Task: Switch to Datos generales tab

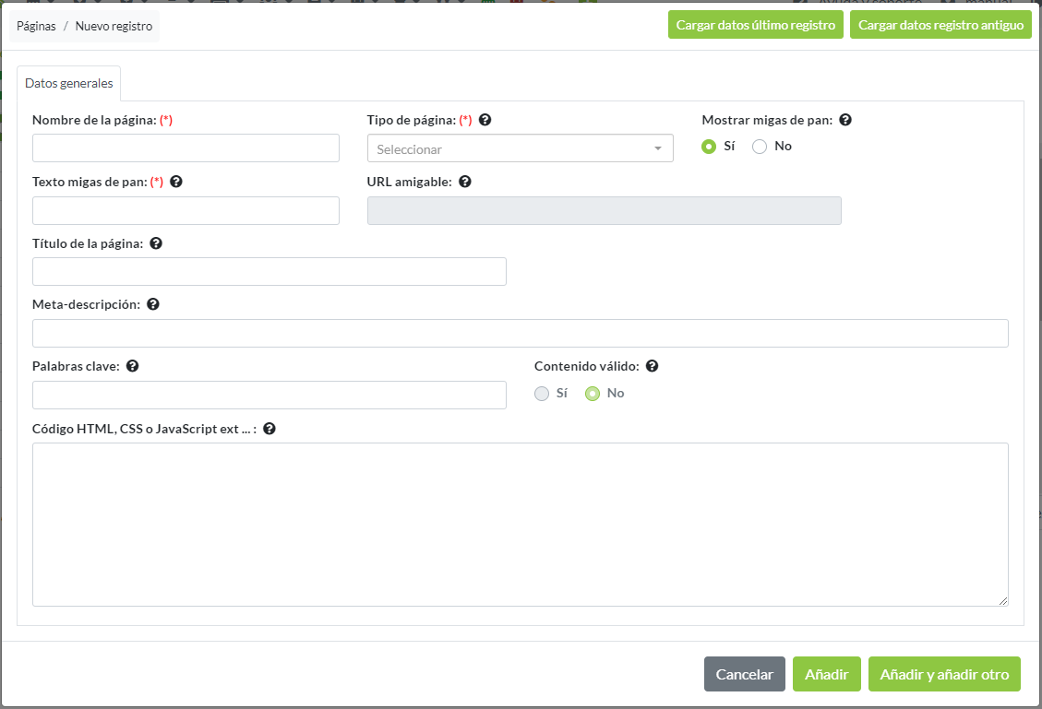Action: pos(69,83)
